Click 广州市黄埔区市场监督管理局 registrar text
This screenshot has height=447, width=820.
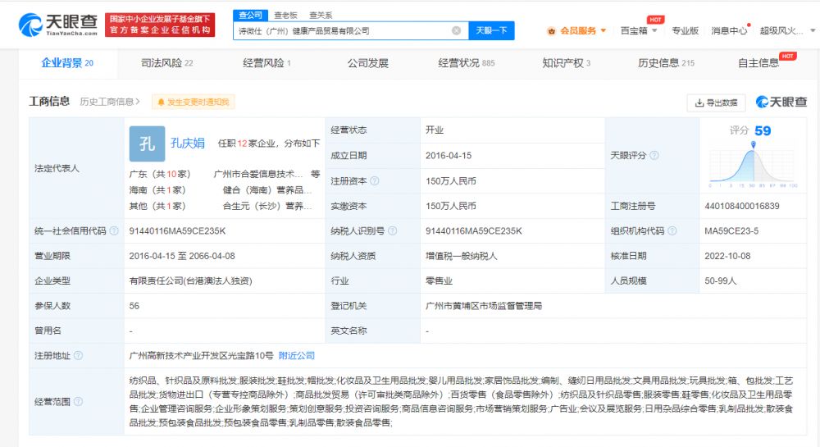click(x=483, y=306)
